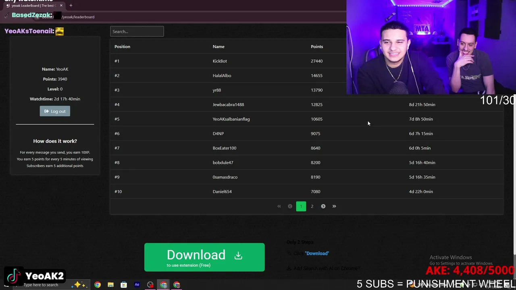Viewport: 516px width, 290px height.
Task: Log out of the YeoAK account
Action: 55,111
